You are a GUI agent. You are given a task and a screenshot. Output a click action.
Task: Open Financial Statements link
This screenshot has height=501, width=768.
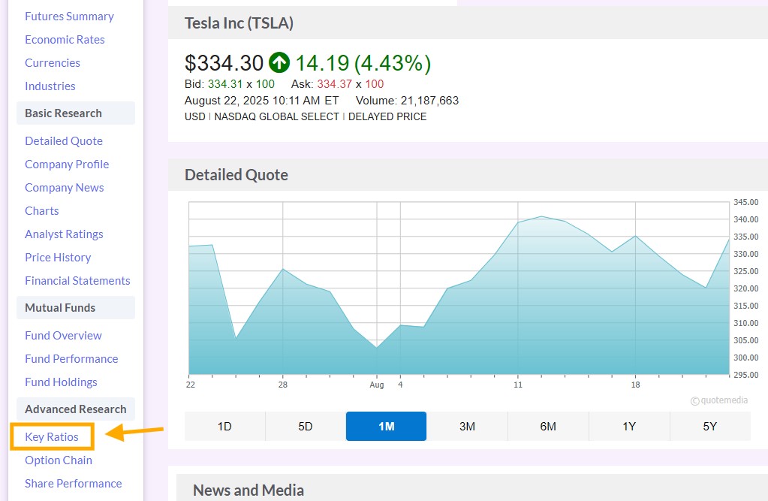tap(77, 281)
